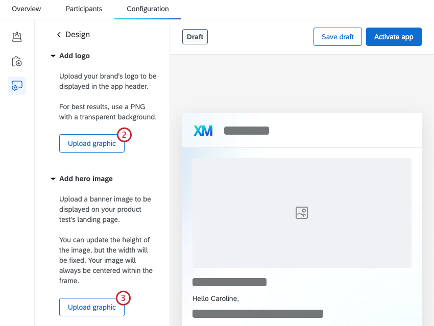
Task: Switch to the Overview tab
Action: click(x=26, y=9)
